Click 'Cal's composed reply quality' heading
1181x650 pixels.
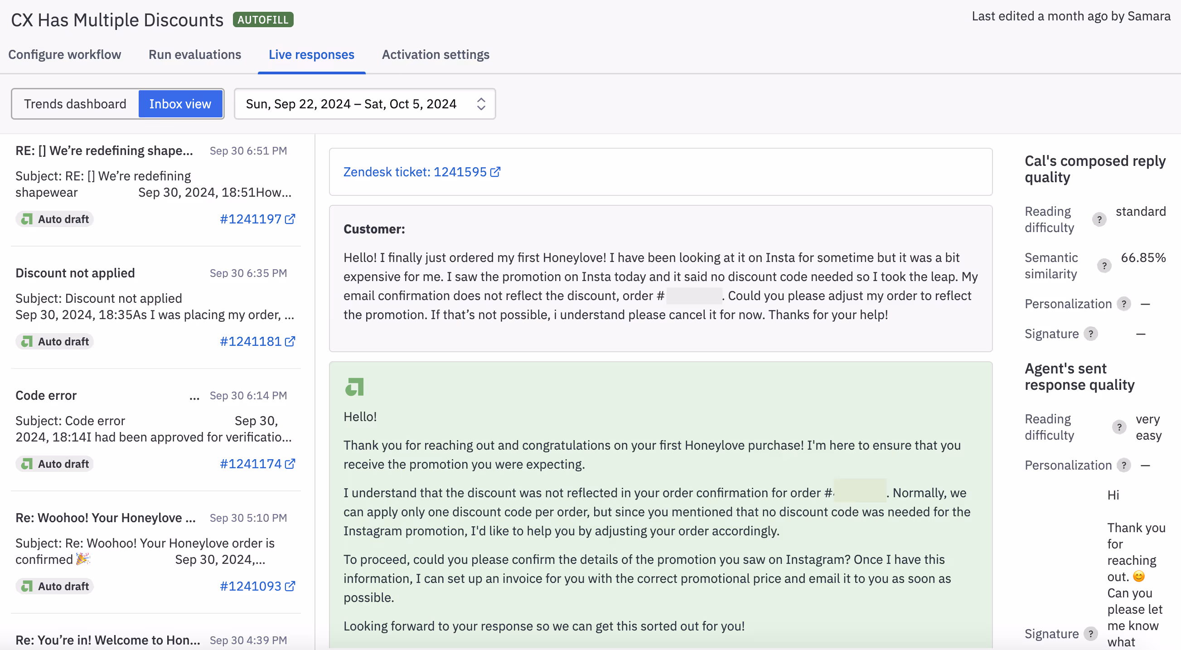(1095, 169)
